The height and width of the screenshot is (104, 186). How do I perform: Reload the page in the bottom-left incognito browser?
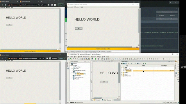[5, 58]
